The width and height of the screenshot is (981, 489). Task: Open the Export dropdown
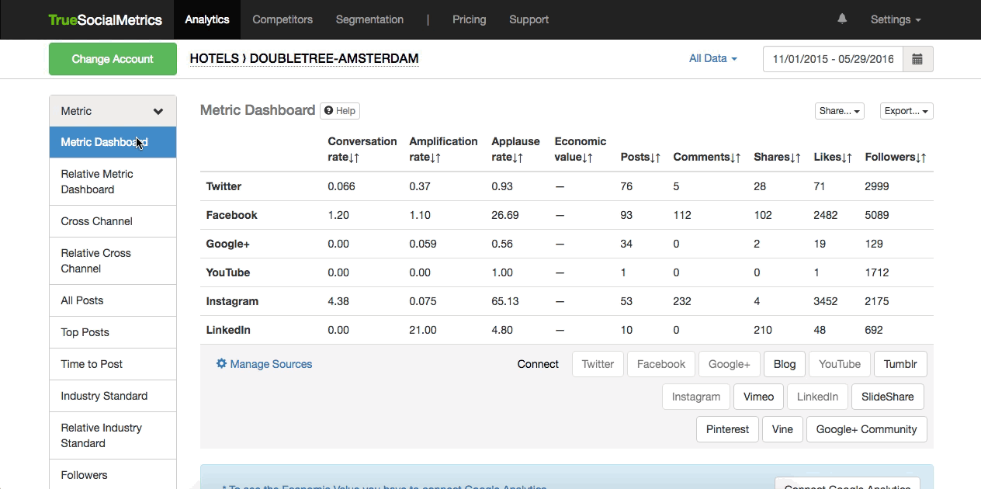906,111
